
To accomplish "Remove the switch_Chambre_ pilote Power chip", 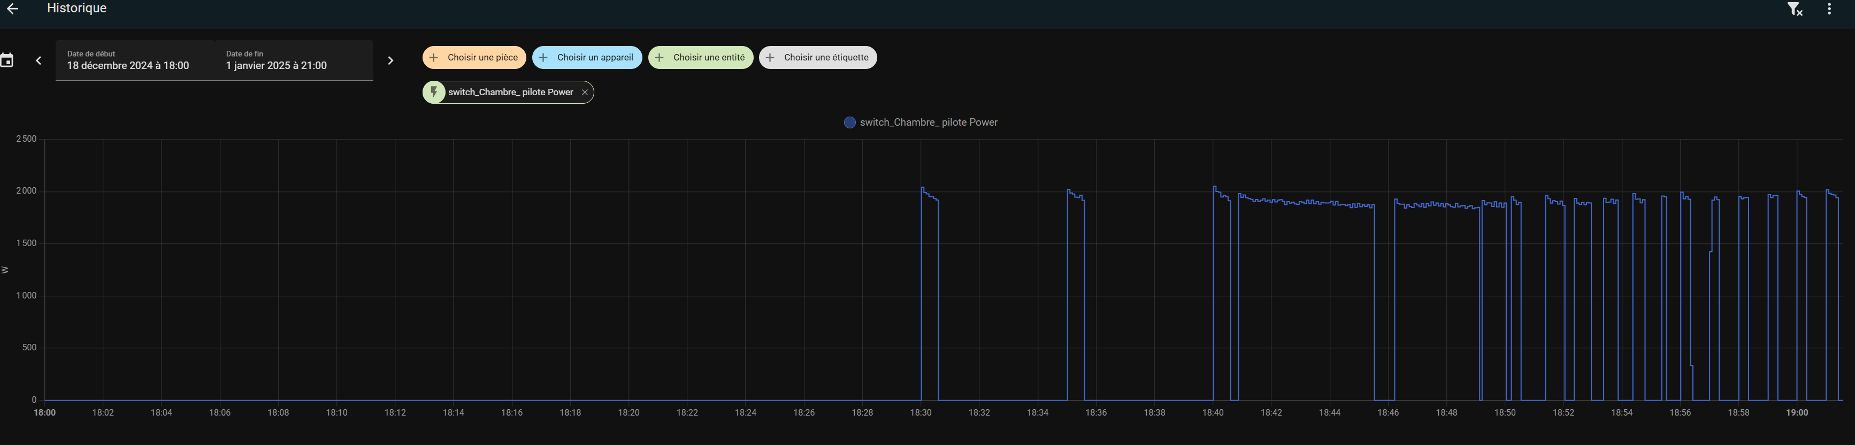I will click(x=585, y=92).
